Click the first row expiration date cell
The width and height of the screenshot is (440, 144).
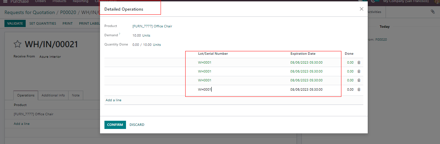click(x=306, y=63)
